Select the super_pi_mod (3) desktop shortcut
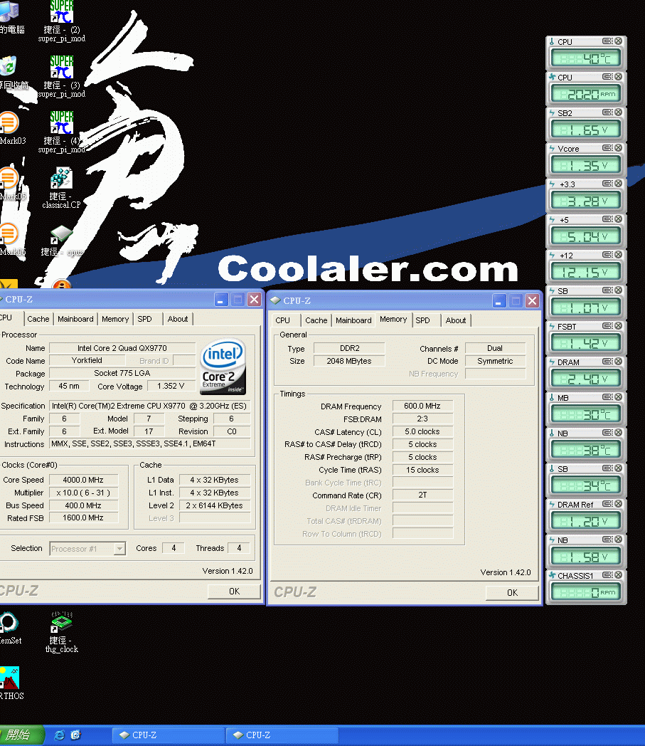The image size is (645, 746). pyautogui.click(x=62, y=76)
